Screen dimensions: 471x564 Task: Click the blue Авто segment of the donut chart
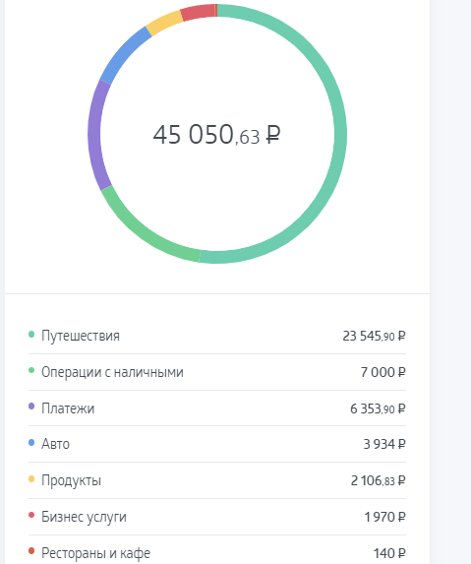(x=124, y=54)
